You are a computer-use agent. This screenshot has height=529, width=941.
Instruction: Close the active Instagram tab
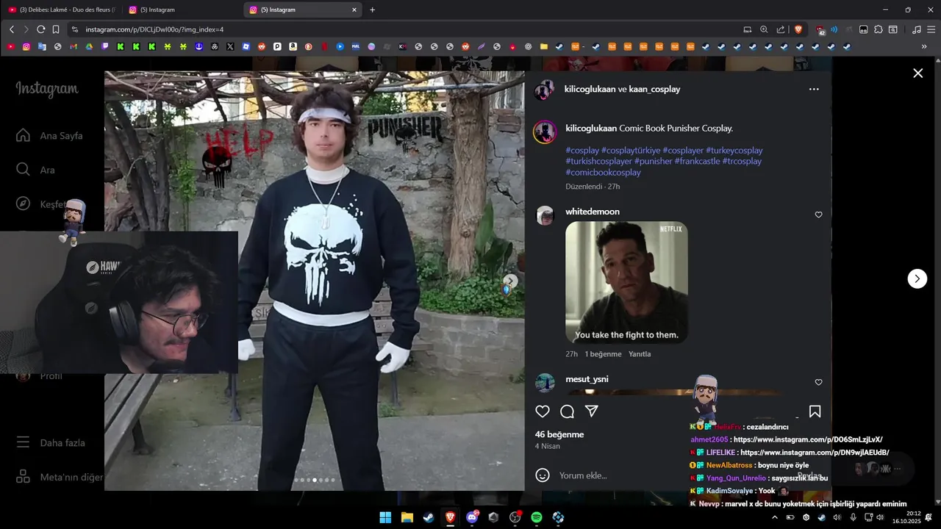click(354, 10)
